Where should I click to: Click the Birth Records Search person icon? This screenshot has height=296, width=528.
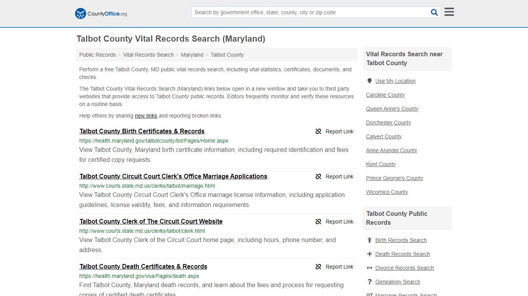point(370,240)
